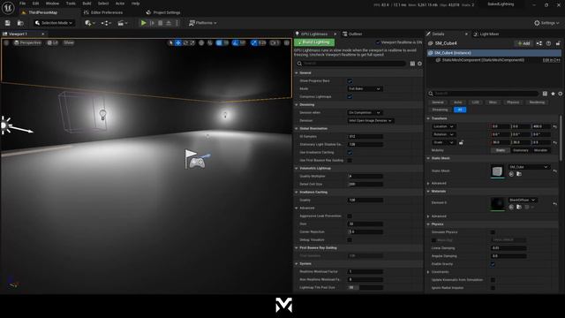Select the translate gizmo tool in viewport
Viewport: 565px width, 318px height.
tap(178, 42)
